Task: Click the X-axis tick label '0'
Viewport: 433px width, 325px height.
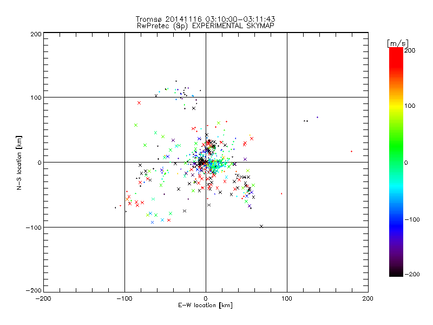Action: pos(206,298)
